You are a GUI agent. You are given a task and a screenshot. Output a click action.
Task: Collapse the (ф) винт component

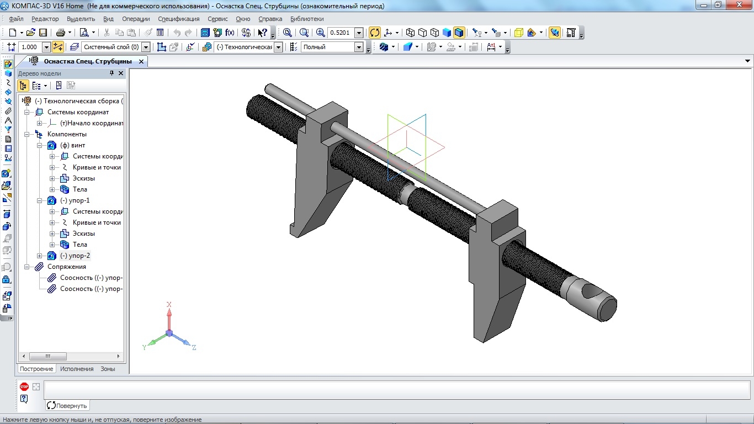point(39,145)
